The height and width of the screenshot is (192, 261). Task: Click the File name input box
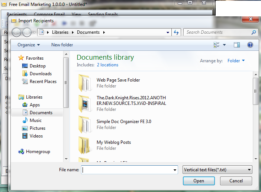coord(127,170)
